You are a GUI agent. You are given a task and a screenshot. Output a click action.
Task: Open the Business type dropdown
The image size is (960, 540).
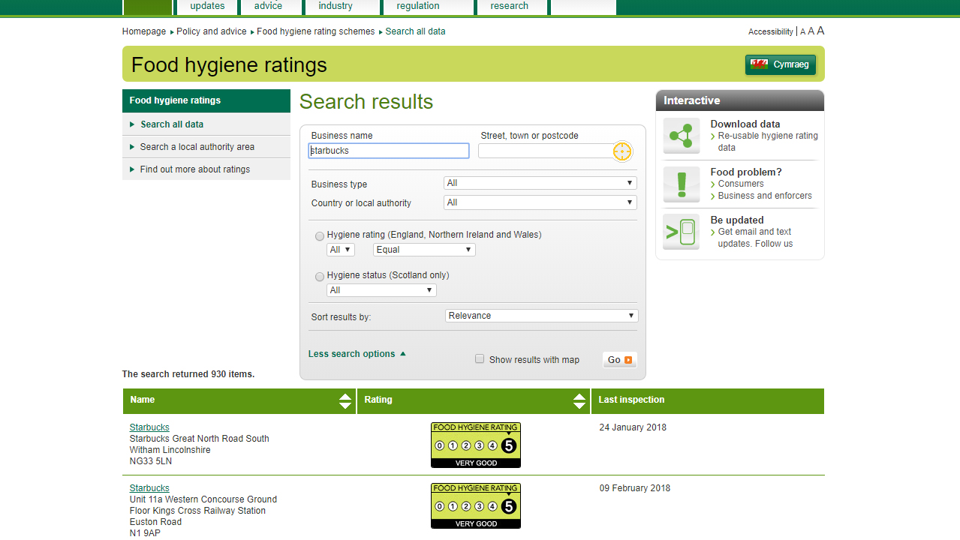540,183
